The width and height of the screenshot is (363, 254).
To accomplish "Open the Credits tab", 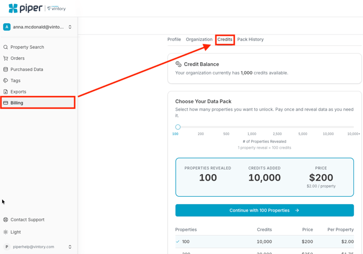I will click(x=225, y=39).
